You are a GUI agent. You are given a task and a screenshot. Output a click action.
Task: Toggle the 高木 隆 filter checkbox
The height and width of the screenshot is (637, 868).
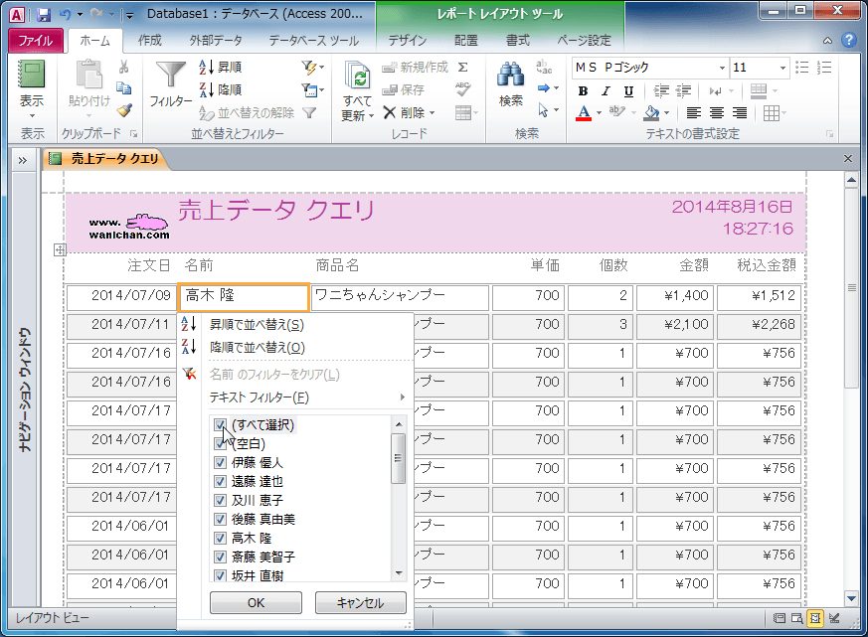pyautogui.click(x=220, y=538)
